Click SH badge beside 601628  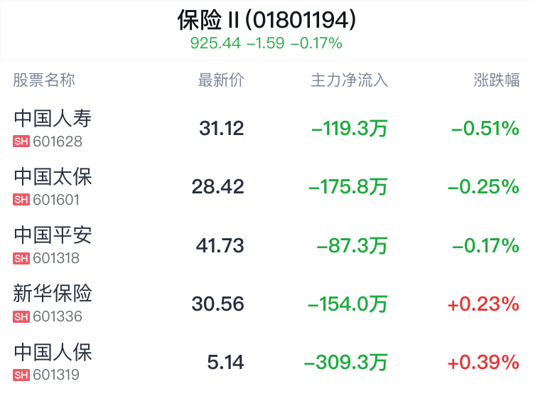21,141
